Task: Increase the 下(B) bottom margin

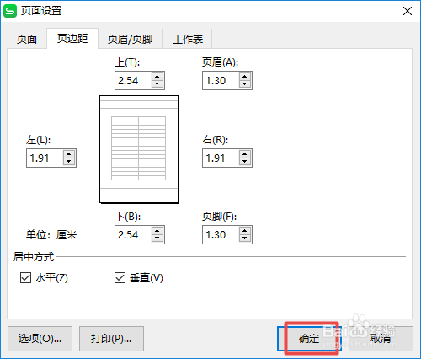Action: (x=157, y=231)
